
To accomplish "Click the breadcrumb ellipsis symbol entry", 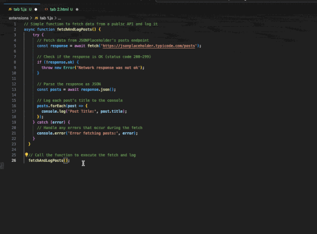I will [59, 18].
